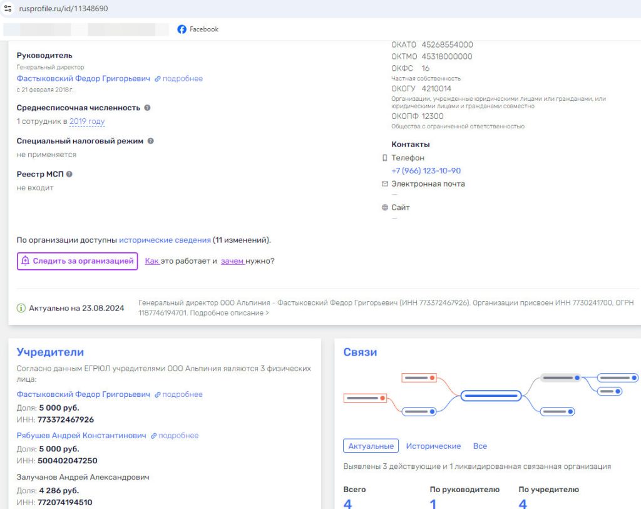This screenshot has width=641, height=509.
Task: Click the phone icon under Контакты
Action: coord(384,158)
